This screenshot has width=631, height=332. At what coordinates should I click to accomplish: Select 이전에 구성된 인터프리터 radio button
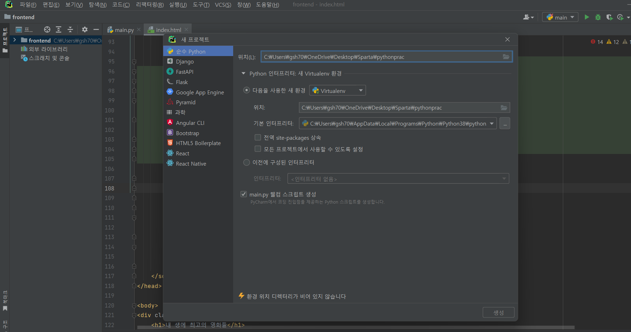click(246, 162)
